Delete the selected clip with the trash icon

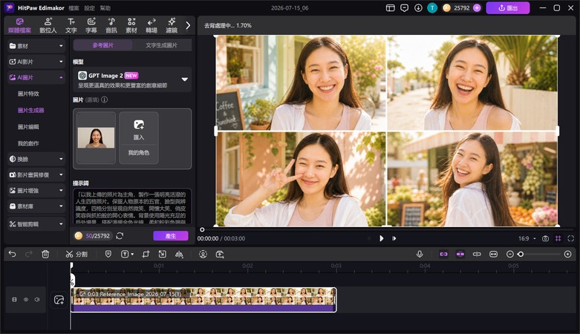pyautogui.click(x=45, y=254)
